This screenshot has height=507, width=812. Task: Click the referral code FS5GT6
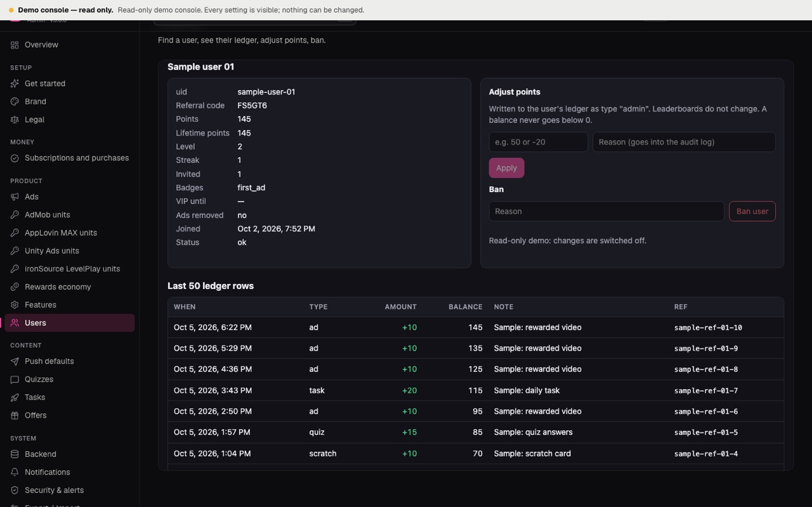point(252,106)
